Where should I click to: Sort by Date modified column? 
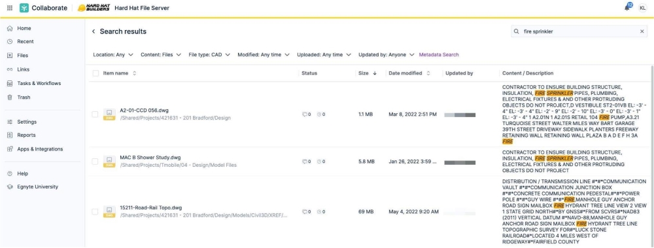pos(409,73)
